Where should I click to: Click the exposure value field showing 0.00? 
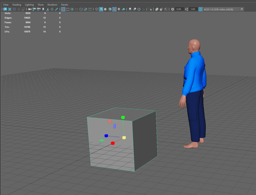[x=179, y=9]
